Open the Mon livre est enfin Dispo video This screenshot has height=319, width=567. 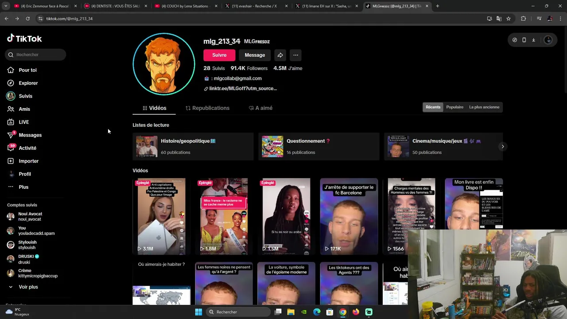pos(474,204)
